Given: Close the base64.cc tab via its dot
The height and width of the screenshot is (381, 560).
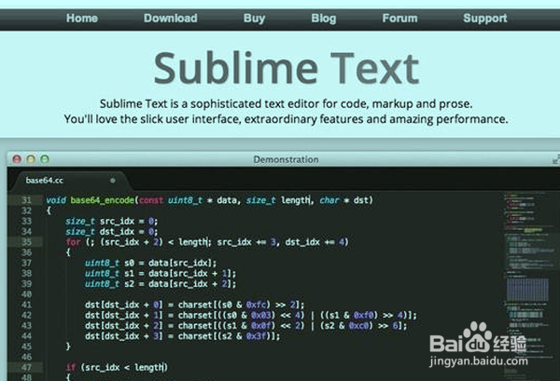Looking at the screenshot, I should pyautogui.click(x=113, y=181).
